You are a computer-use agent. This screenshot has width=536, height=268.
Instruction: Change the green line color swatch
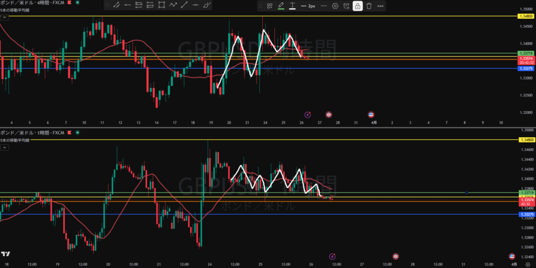click(x=281, y=6)
